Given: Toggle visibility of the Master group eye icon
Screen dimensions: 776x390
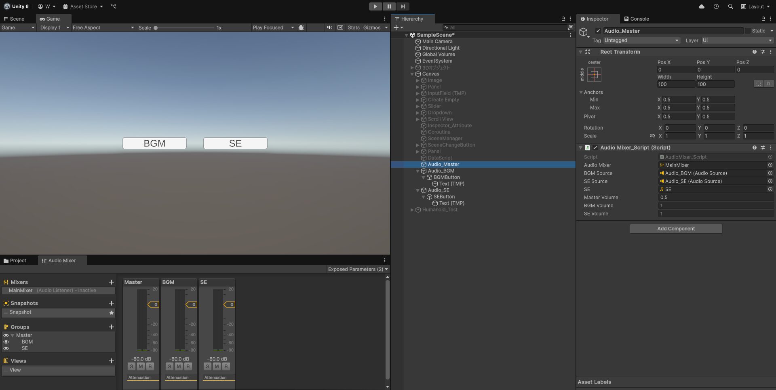Looking at the screenshot, I should (6, 335).
